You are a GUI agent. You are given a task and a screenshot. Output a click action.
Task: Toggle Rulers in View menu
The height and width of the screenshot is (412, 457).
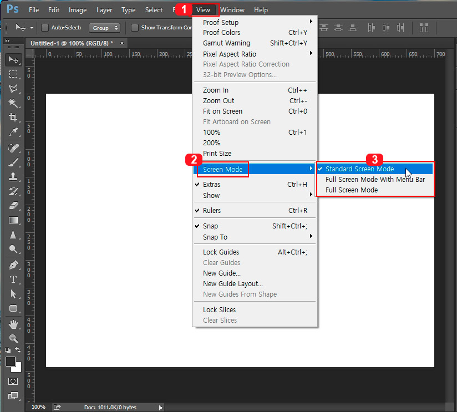[x=255, y=210]
